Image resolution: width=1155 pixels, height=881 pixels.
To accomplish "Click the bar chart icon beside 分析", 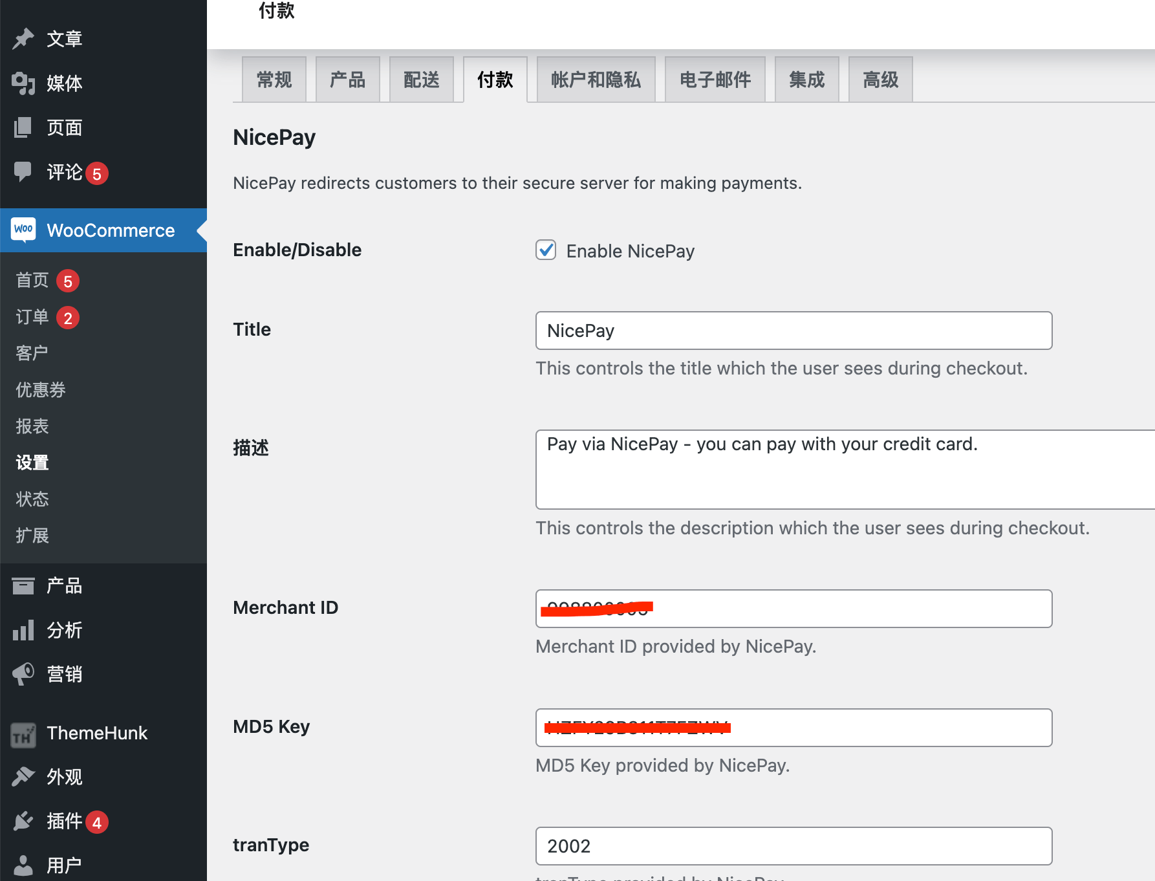I will pos(23,630).
